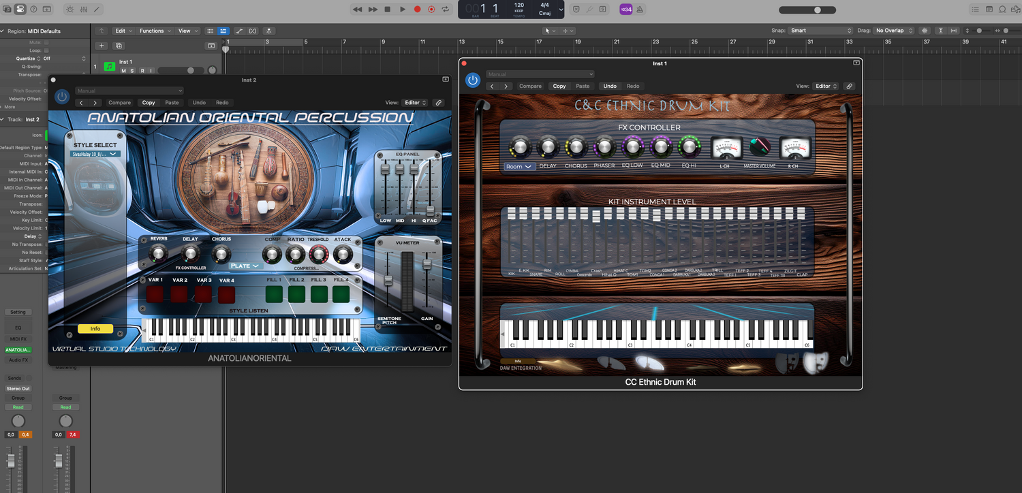Open the Drag No Overlap dropdown
Image resolution: width=1022 pixels, height=493 pixels.
coord(894,31)
